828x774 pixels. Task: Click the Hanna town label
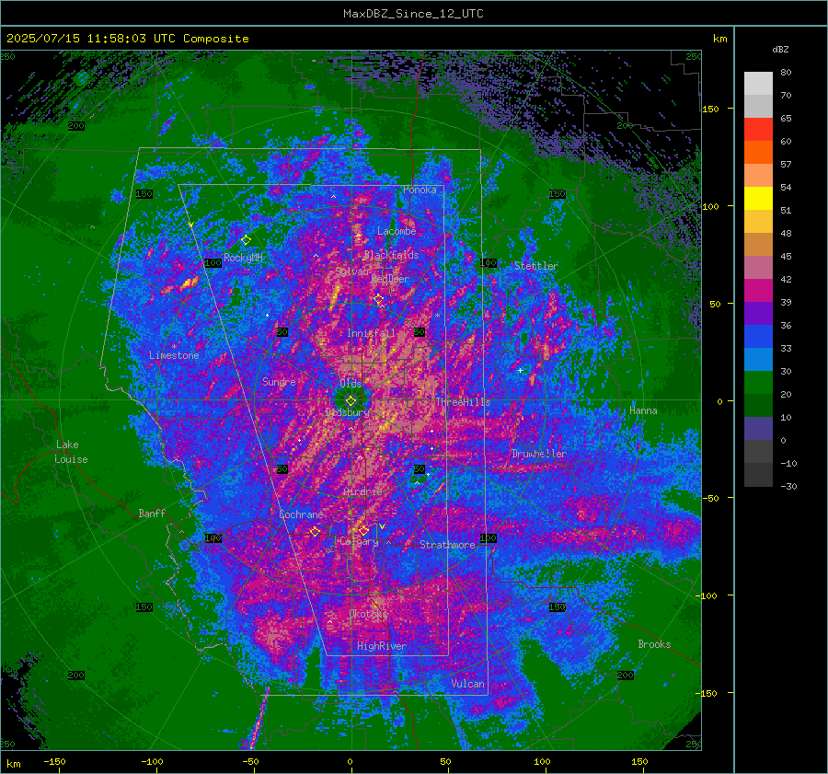tap(643, 410)
